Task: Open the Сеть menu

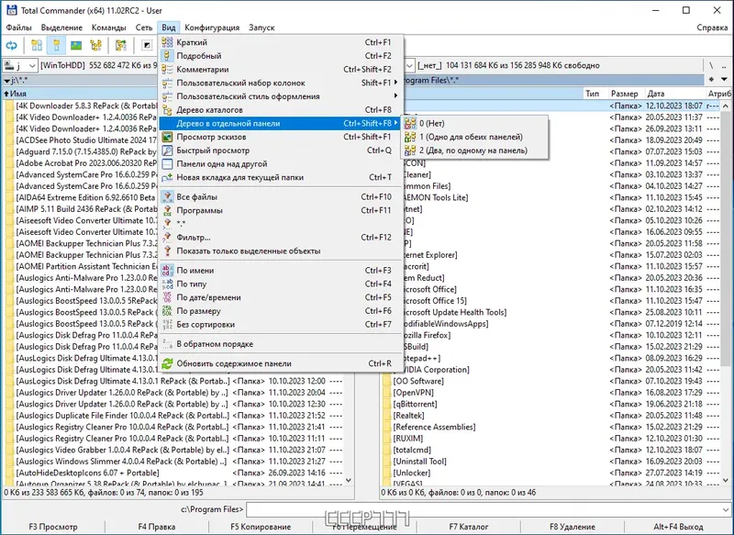Action: [x=144, y=28]
